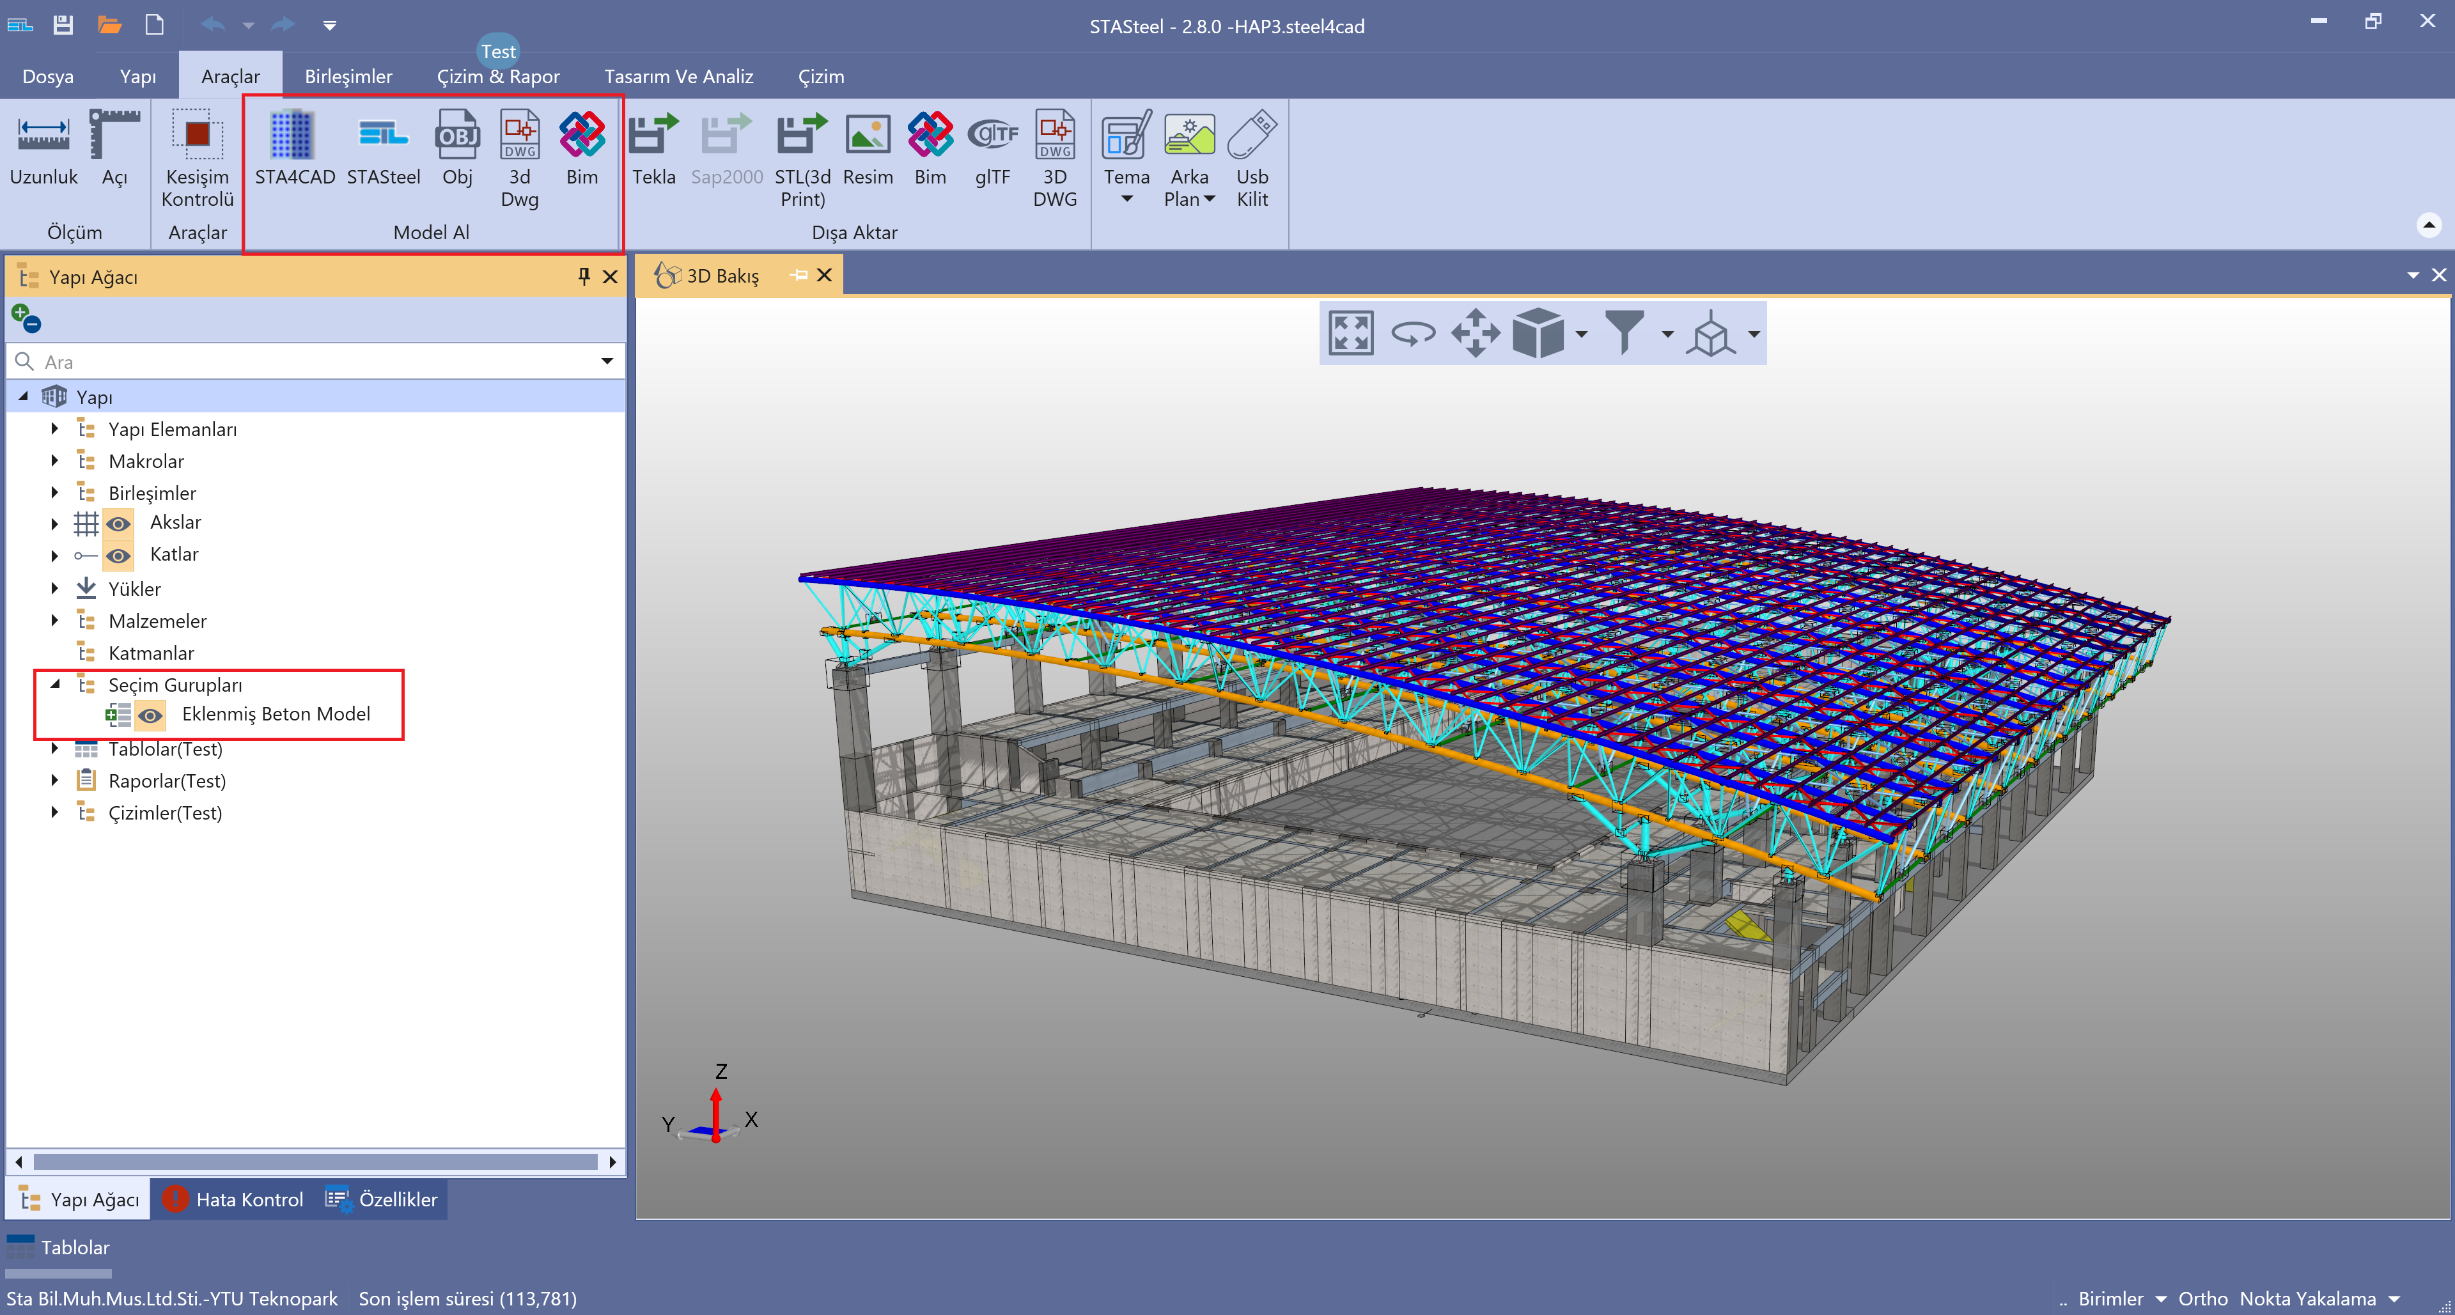Toggle visibility of Eklenmiş Beton Model

tap(150, 715)
